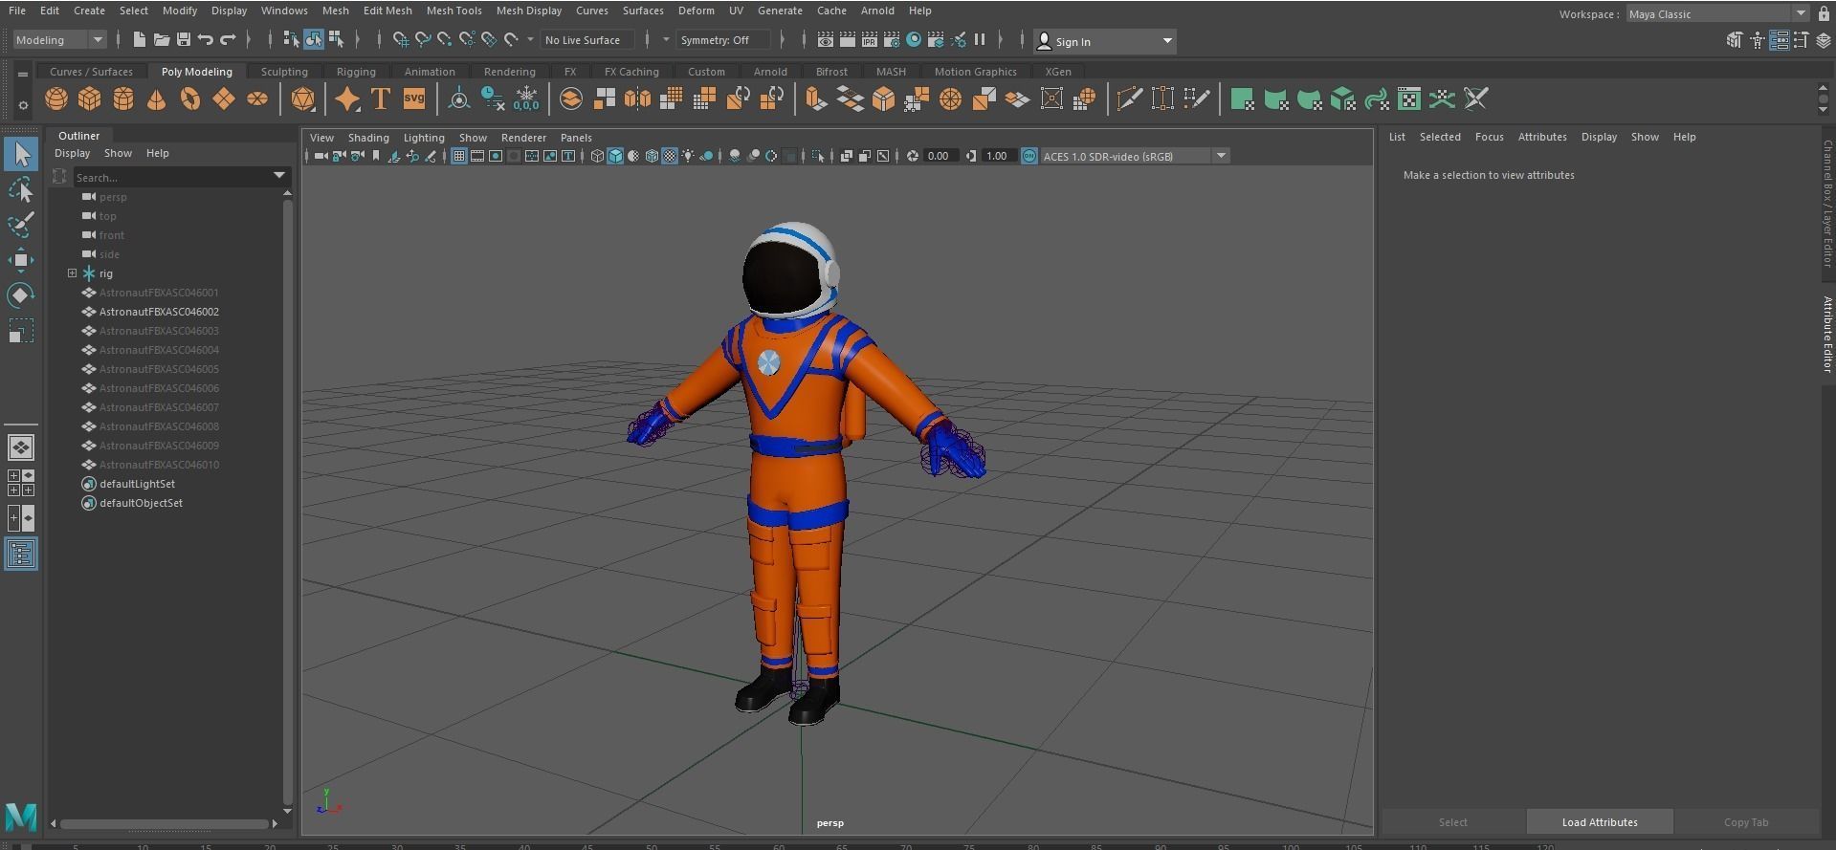
Task: Select the Paint Selection tool
Action: pyautogui.click(x=21, y=225)
